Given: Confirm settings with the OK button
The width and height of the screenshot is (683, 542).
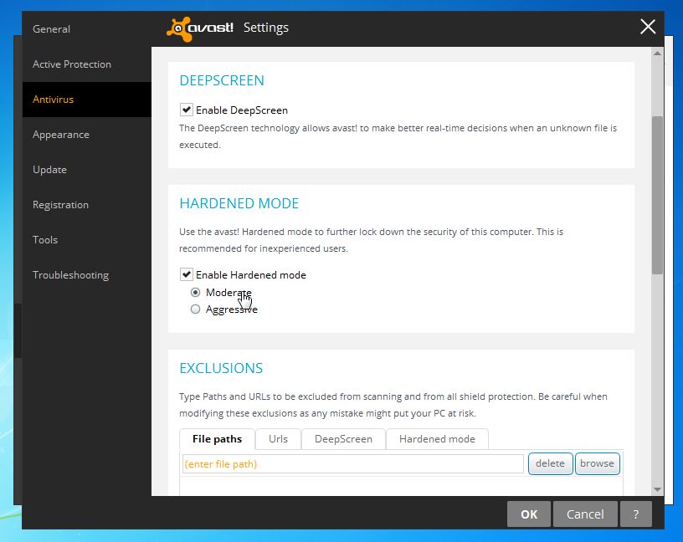Looking at the screenshot, I should coord(529,514).
